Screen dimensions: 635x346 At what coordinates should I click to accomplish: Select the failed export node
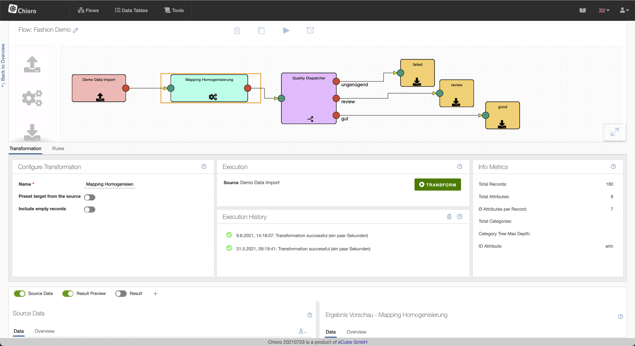tap(418, 73)
